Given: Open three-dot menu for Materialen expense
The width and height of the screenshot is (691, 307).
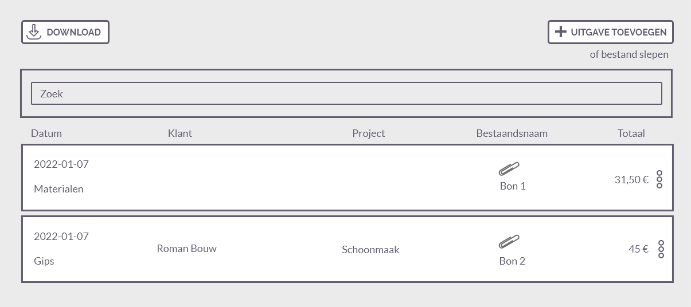Looking at the screenshot, I should click(x=659, y=179).
